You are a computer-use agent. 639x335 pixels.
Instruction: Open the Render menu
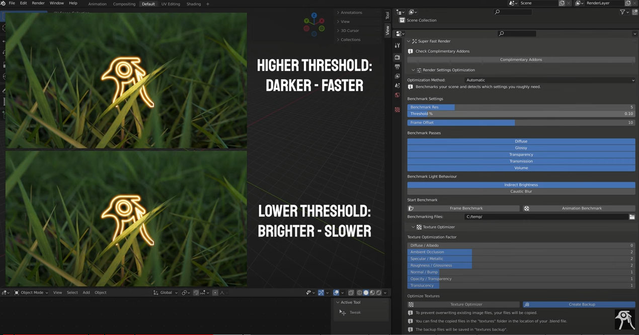pyautogui.click(x=38, y=3)
